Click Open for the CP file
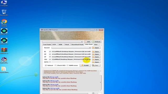 coord(96,57)
